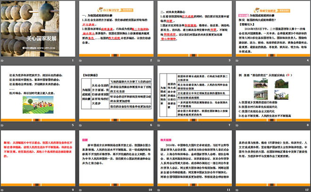Click slide number '7' label
Screen dimensions: 311x192
(229, 125)
